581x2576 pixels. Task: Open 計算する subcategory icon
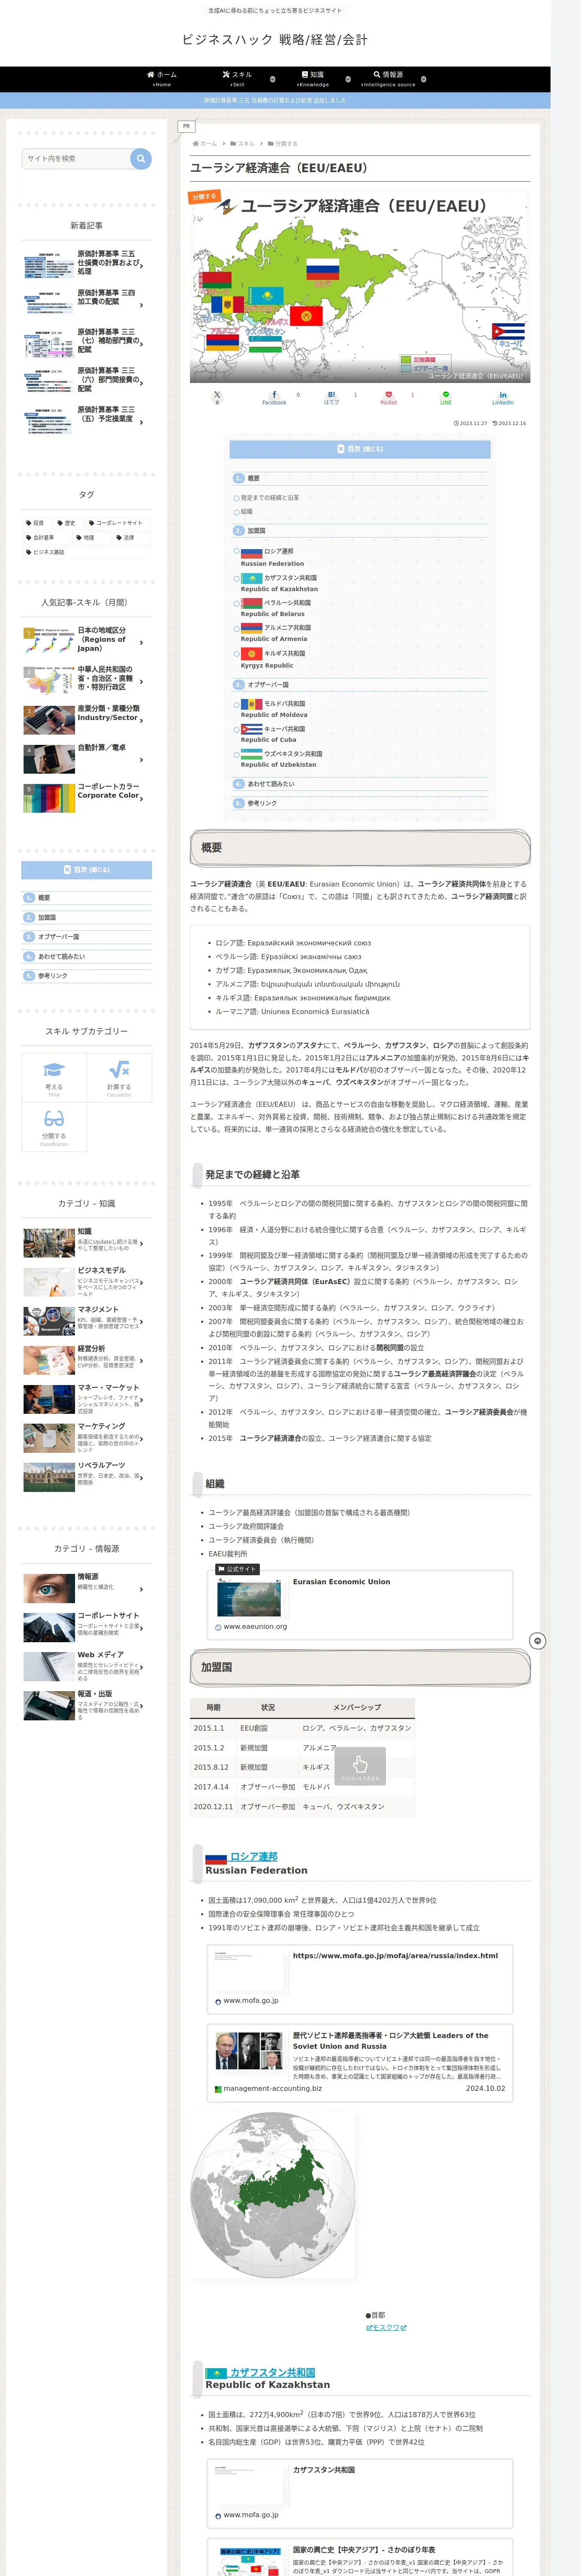pos(119,1078)
